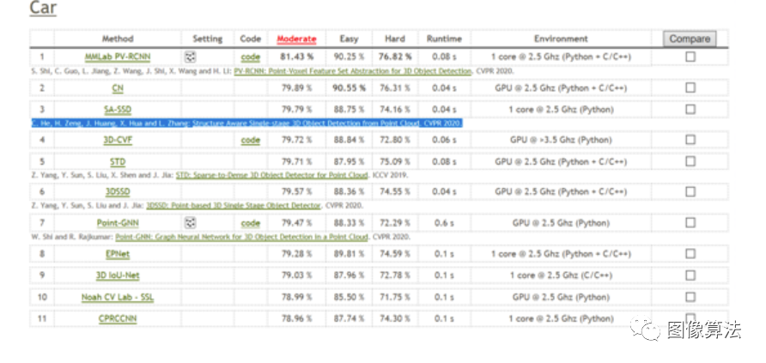Screen dimensions: 766x363
Task: Open the 3D IoU-Net method link
Action: (118, 275)
